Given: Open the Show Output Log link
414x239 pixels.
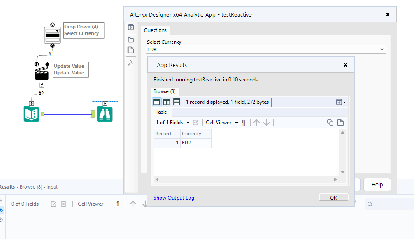Looking at the screenshot, I should point(174,198).
